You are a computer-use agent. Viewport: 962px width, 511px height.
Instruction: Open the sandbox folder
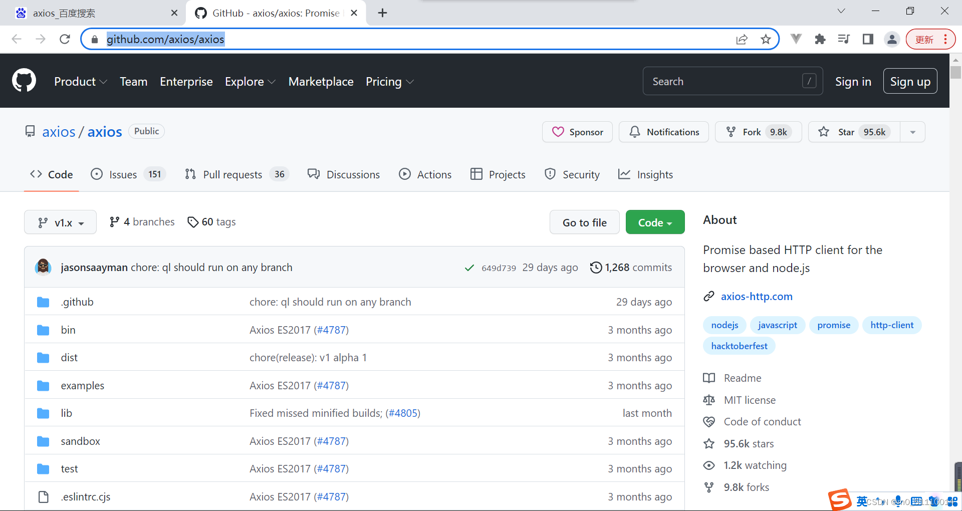coord(81,441)
